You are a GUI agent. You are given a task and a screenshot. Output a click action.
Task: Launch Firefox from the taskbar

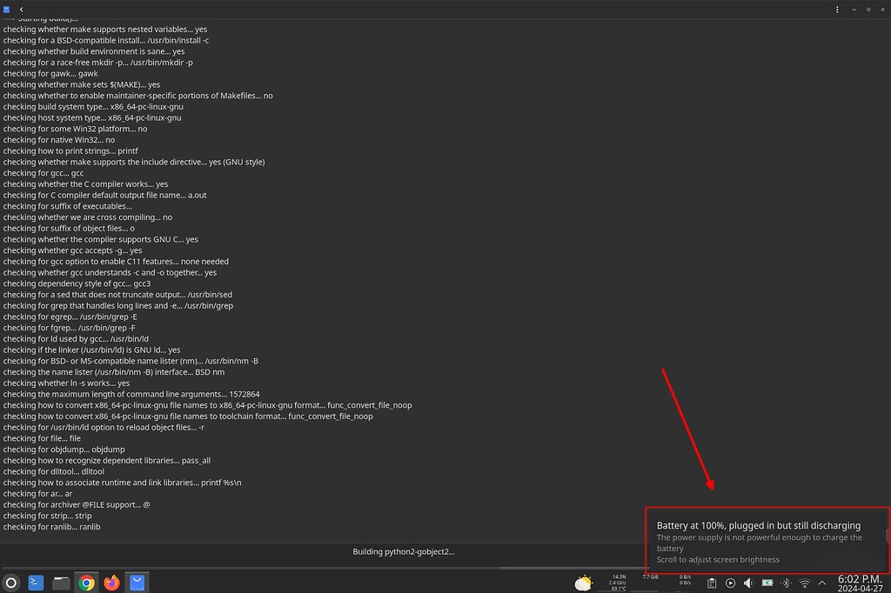pyautogui.click(x=111, y=583)
